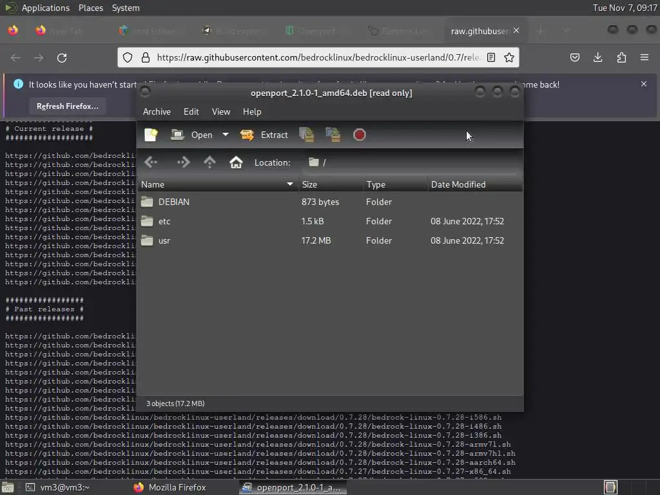
Task: Click the Add files to archive icon
Action: point(307,135)
